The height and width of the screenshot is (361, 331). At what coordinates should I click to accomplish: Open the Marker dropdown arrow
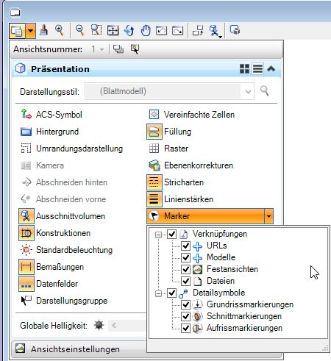(268, 216)
